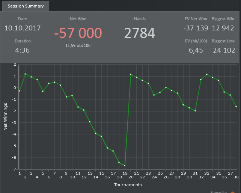Select the graph data point for tournament 2
241x193 pixels.
click(25, 74)
